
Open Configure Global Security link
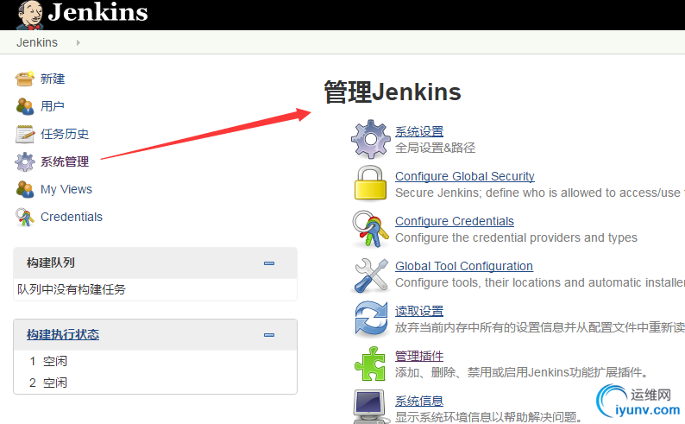(465, 176)
